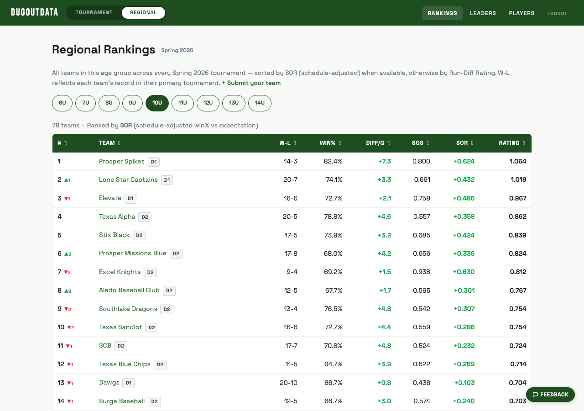Click the LOGOUT button
Viewport: 584px width, 411px height.
[557, 14]
